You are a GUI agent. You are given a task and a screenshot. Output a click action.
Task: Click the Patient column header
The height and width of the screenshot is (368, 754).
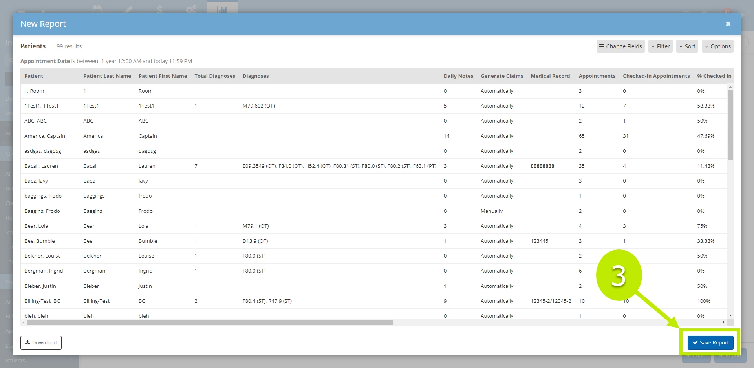click(x=34, y=76)
